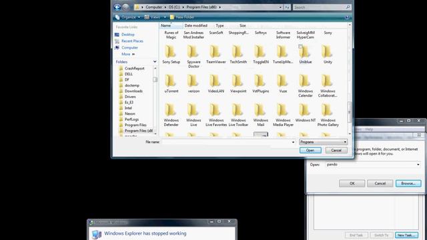Click Cancel in the file dialog
This screenshot has width=427, height=240.
click(336, 150)
